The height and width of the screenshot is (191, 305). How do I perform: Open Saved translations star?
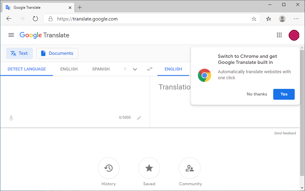(149, 168)
